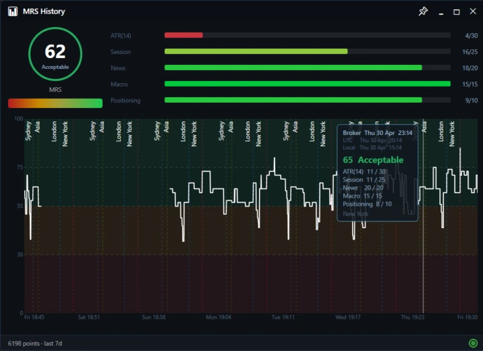Click the 15/15 score value
Viewport: 483px width, 351px height.
tap(470, 84)
